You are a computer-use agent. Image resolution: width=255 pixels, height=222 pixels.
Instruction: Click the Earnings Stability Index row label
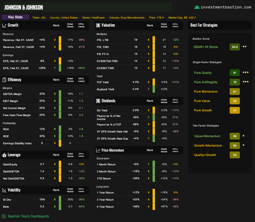tap(17, 143)
